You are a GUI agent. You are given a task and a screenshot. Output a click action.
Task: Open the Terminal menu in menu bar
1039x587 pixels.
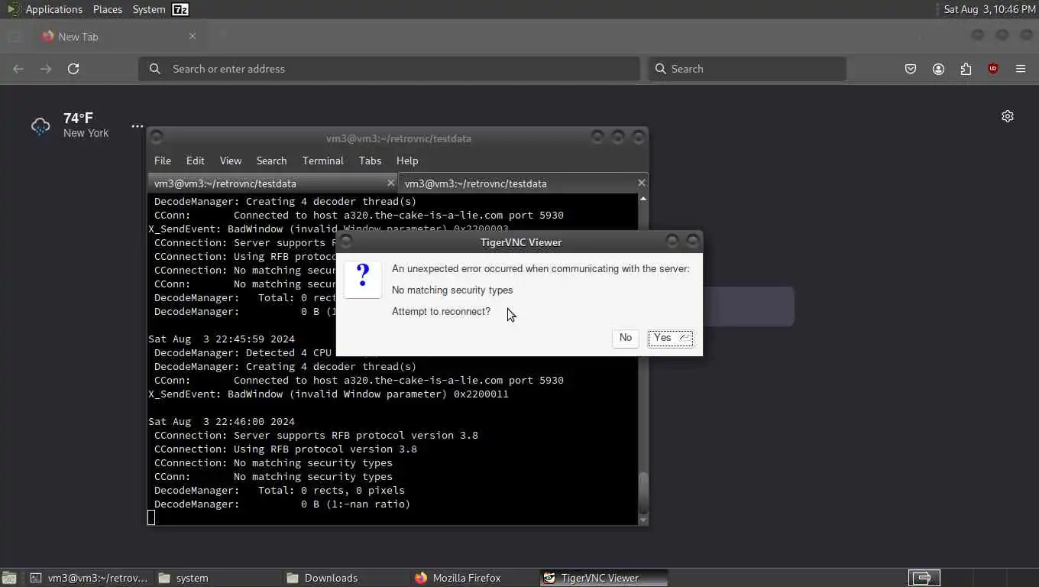322,161
